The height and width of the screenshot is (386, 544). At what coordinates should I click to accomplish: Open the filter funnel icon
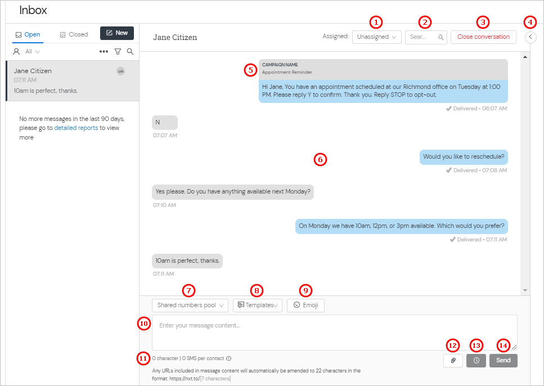(x=117, y=51)
